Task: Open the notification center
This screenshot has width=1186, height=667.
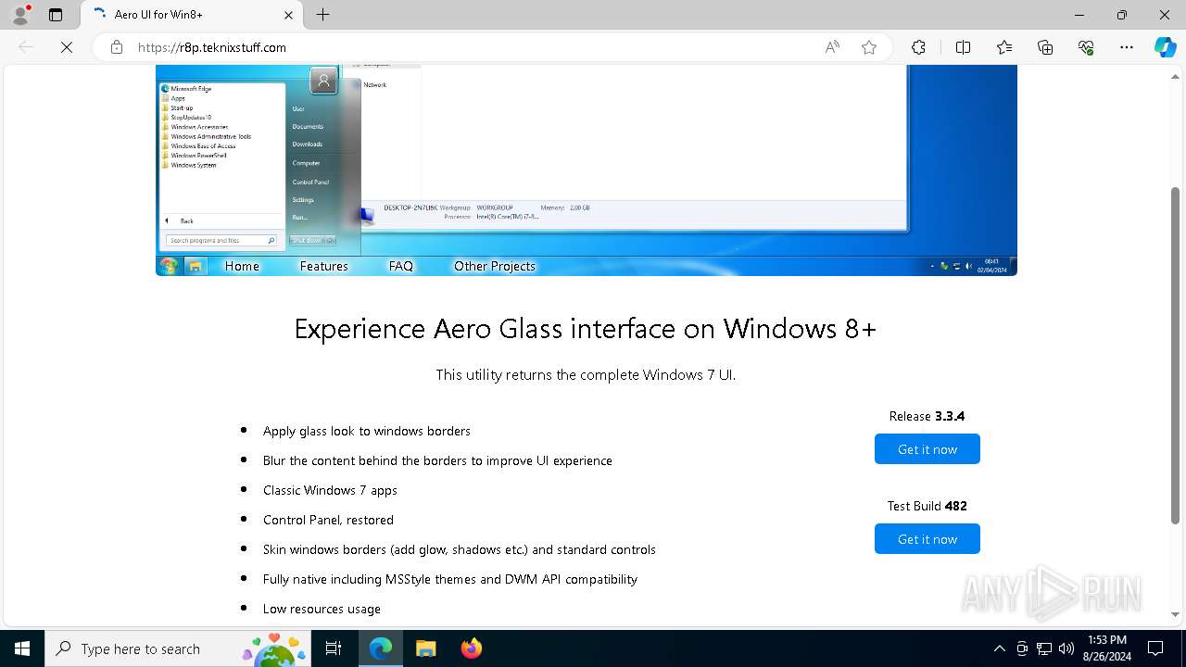Action: point(1155,648)
